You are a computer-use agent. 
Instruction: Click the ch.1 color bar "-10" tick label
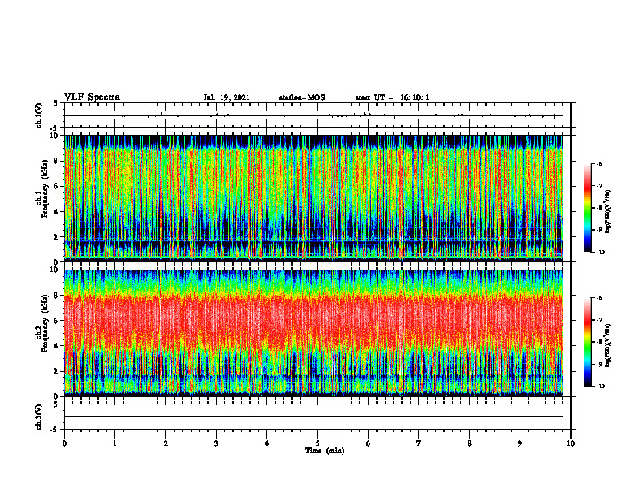pos(601,253)
